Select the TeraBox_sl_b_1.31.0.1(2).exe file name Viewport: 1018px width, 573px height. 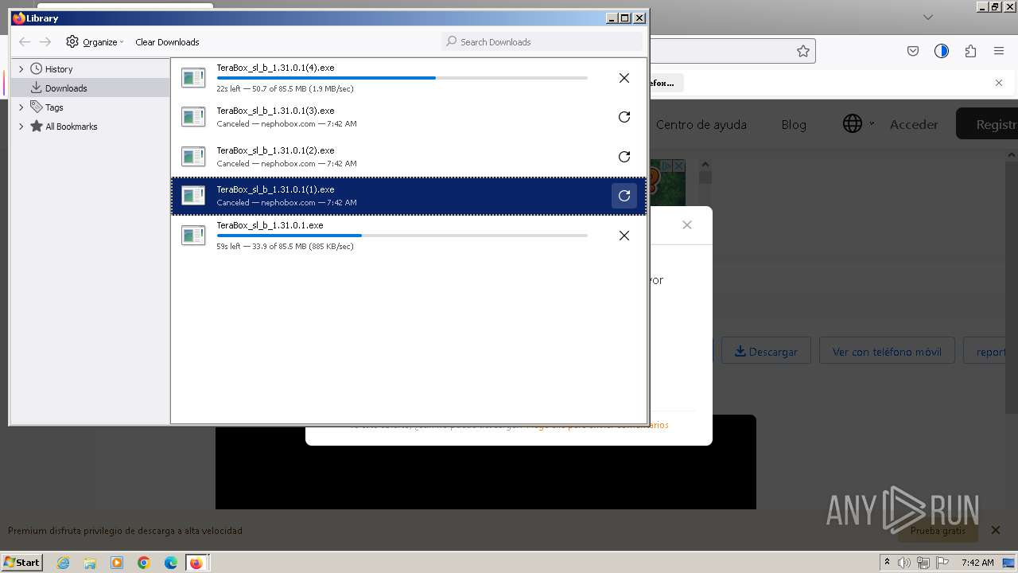click(x=275, y=150)
